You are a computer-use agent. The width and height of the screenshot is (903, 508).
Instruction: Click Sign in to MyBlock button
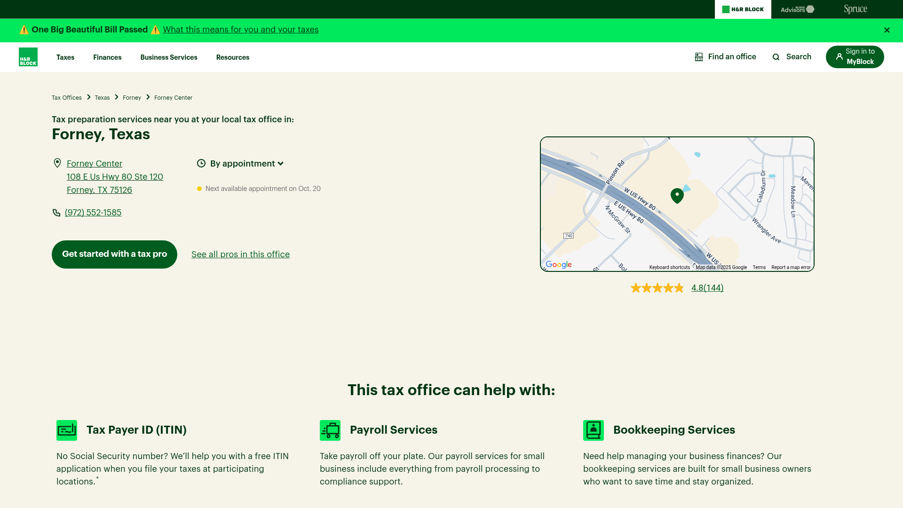[855, 56]
